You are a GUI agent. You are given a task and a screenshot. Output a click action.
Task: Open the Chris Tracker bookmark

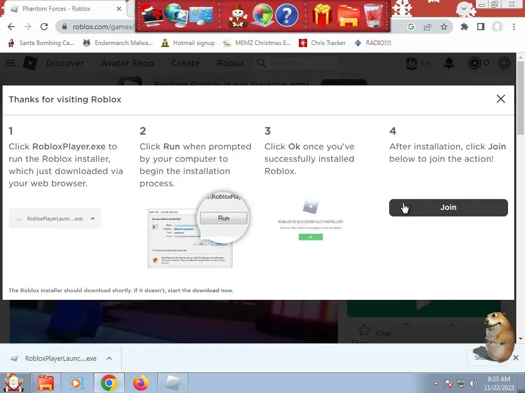[x=322, y=43]
